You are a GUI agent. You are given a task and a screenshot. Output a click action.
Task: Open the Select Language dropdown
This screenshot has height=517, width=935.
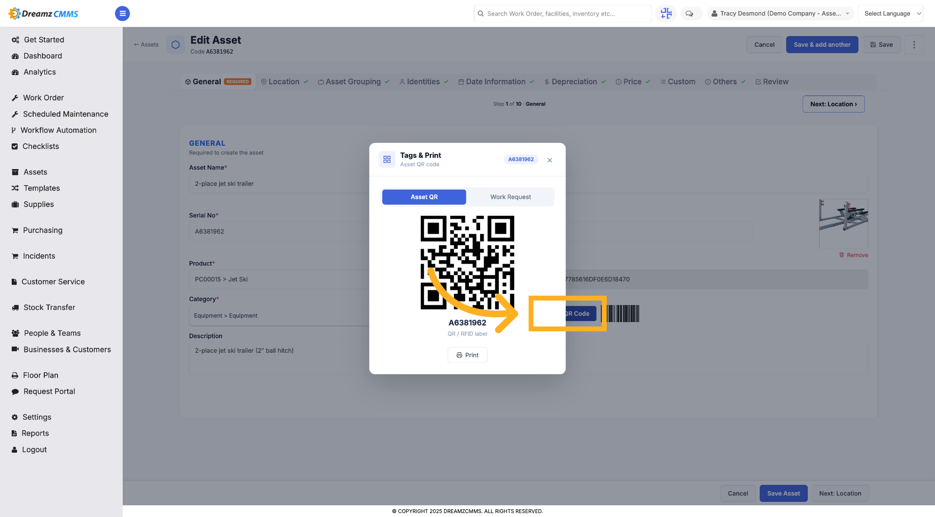890,14
